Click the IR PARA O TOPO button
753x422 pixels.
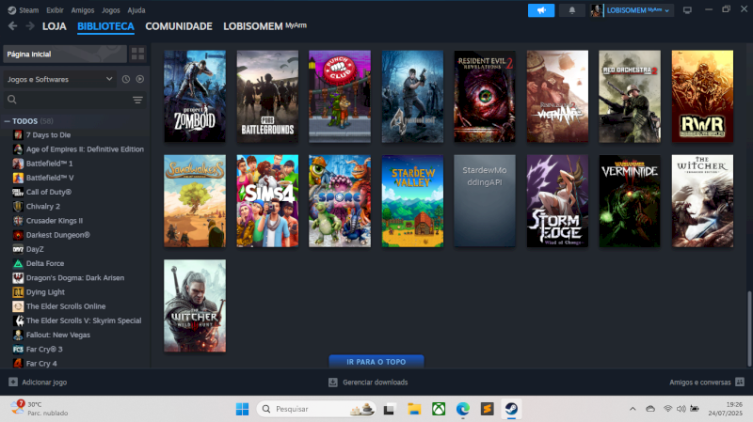click(x=376, y=362)
